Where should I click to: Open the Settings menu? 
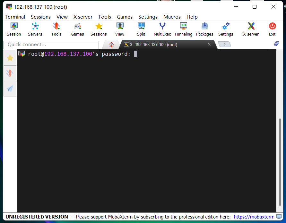(x=148, y=17)
